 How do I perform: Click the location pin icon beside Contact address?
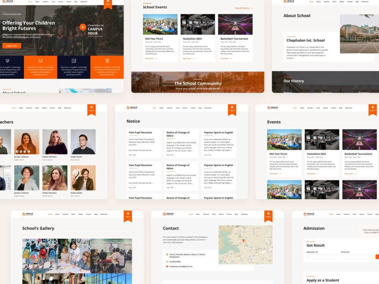pyautogui.click(x=167, y=254)
